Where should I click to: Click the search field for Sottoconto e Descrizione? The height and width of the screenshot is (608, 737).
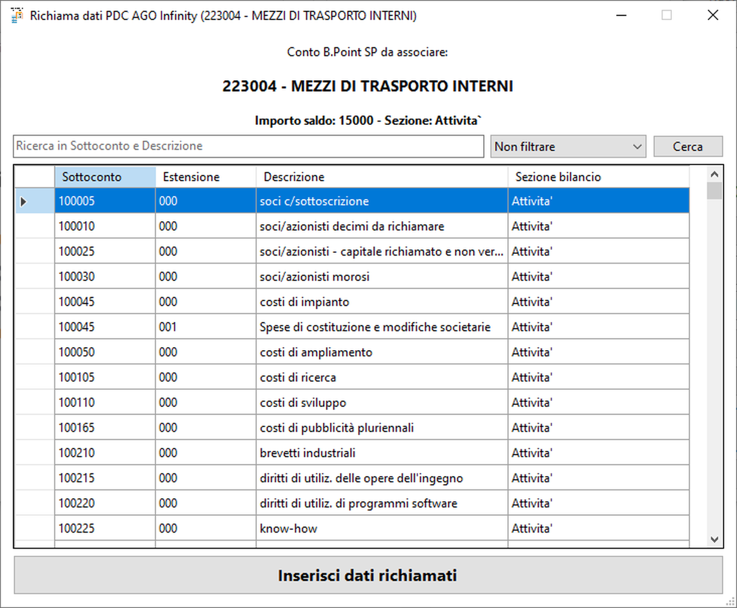coord(248,146)
